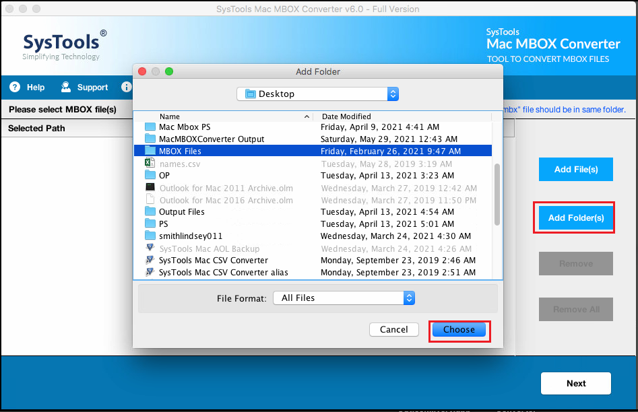
Task: Click the PS folder icon
Action: click(x=150, y=224)
